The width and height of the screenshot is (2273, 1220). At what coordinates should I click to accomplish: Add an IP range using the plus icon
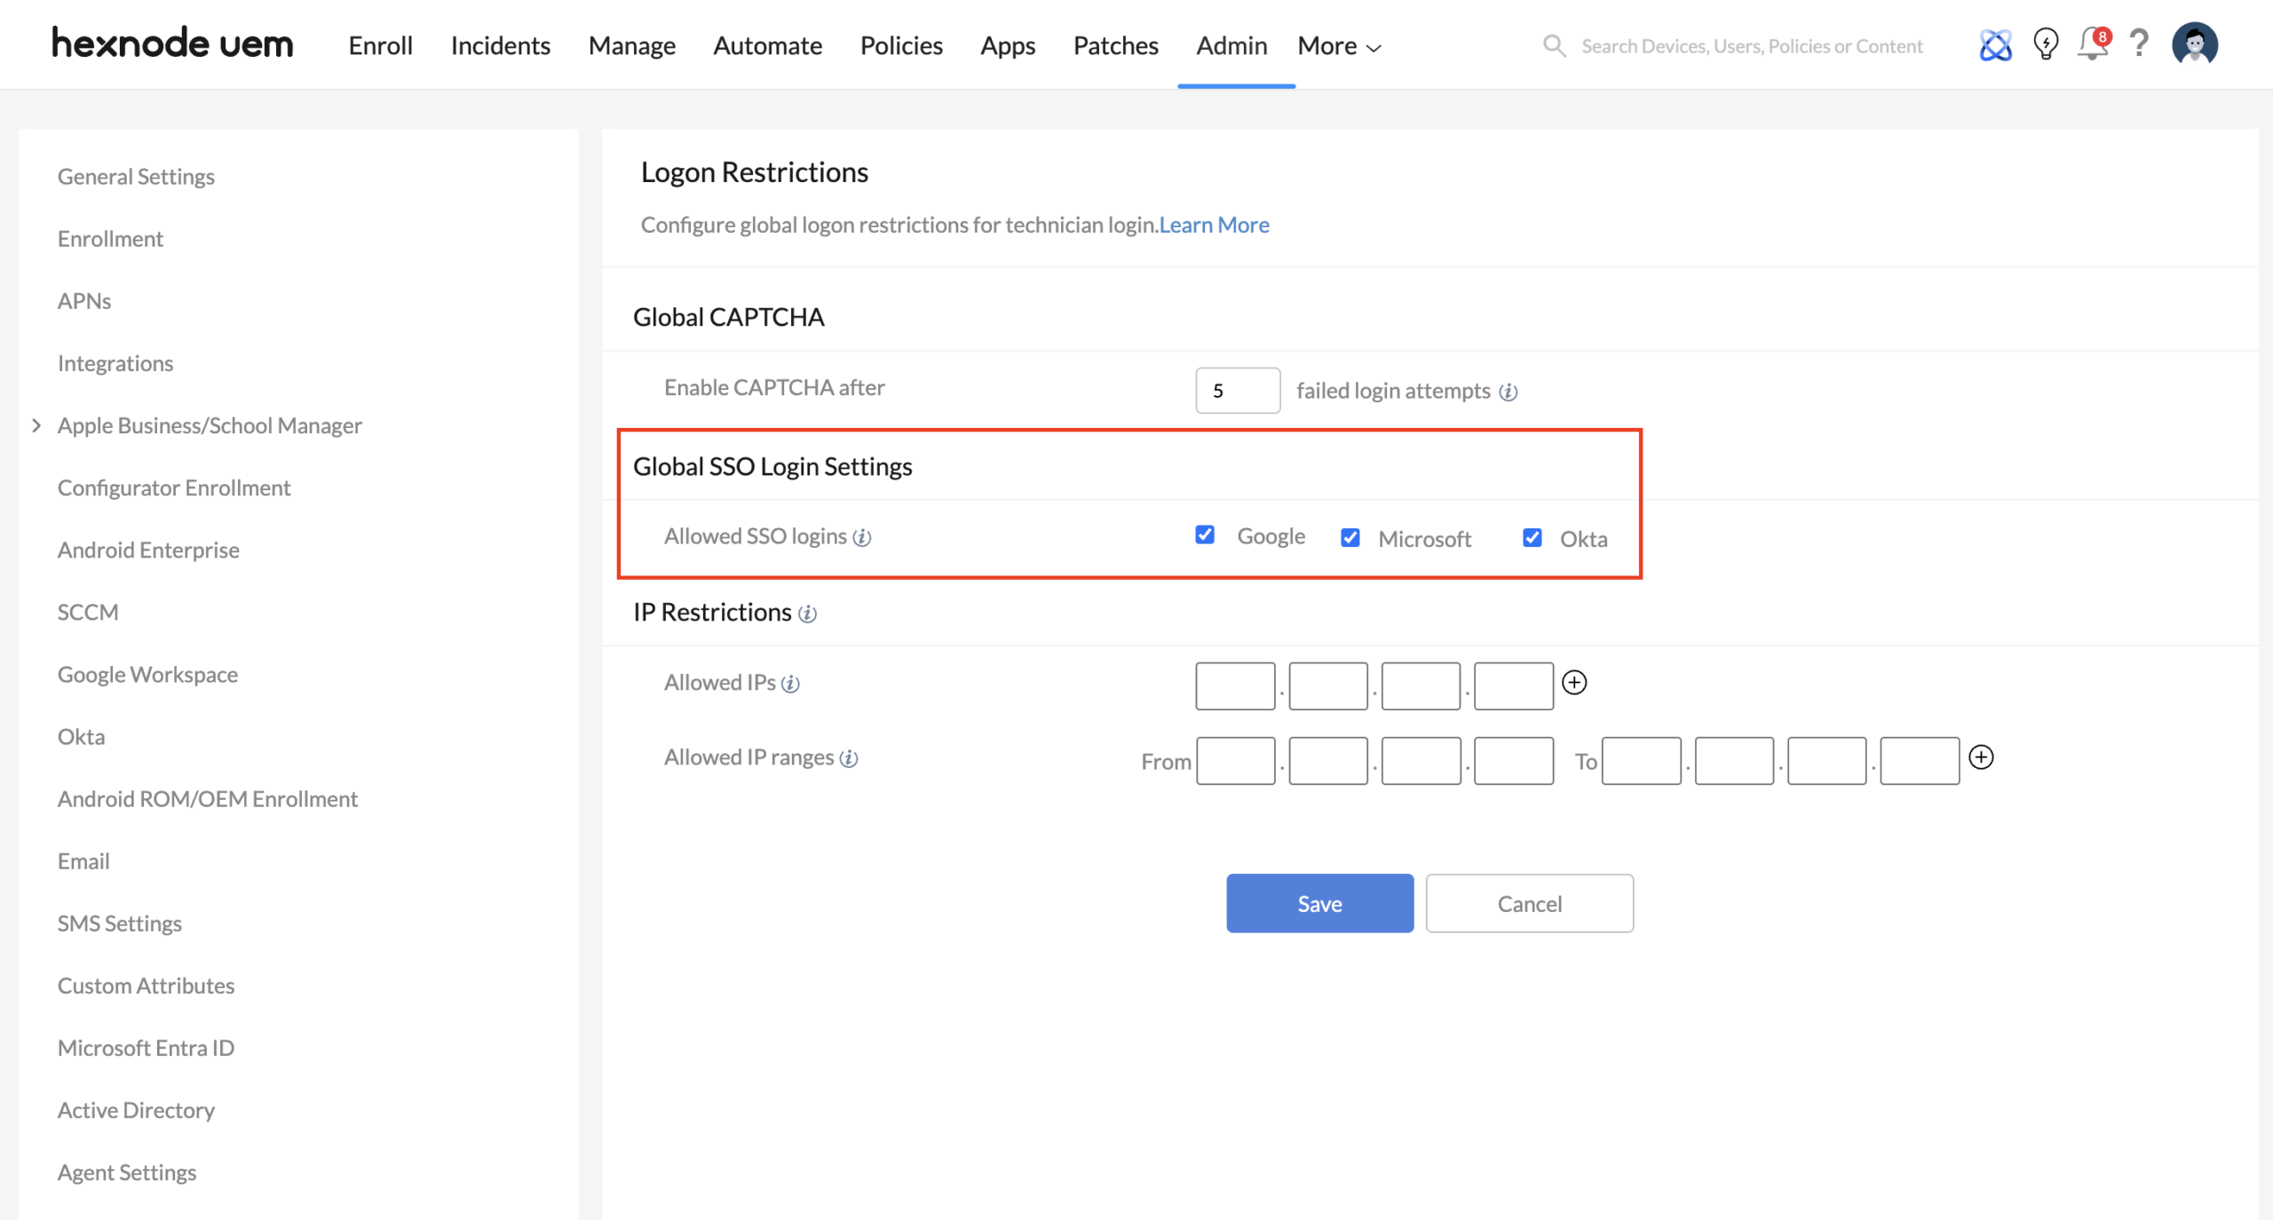(x=1983, y=758)
